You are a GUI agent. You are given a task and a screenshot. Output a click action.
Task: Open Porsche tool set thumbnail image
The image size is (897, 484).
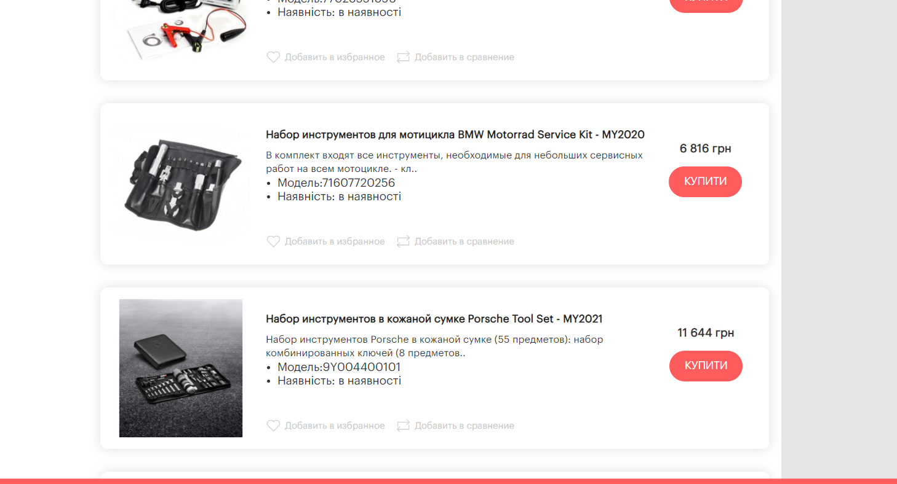(x=181, y=368)
